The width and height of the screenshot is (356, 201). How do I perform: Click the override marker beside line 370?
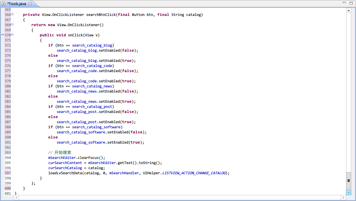click(x=3, y=35)
